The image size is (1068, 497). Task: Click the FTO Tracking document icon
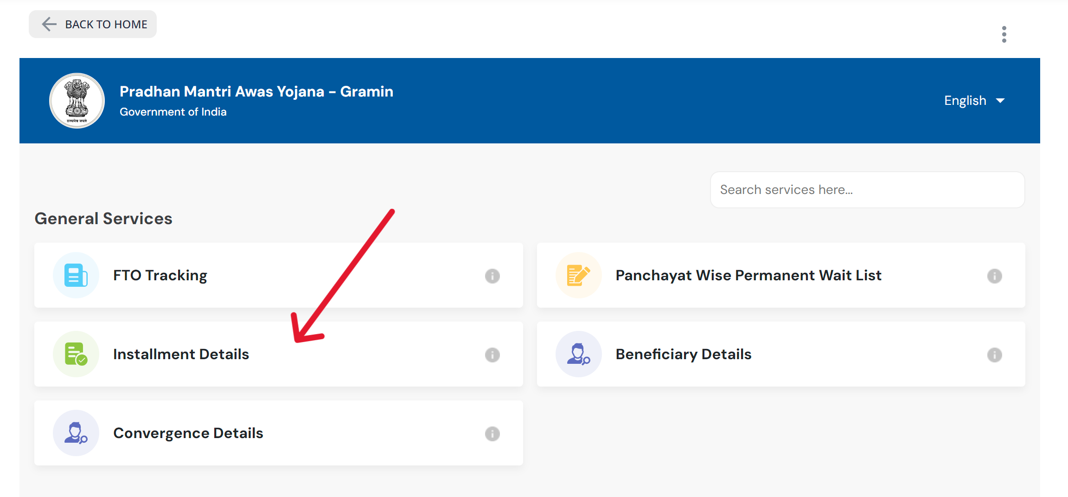(x=76, y=275)
